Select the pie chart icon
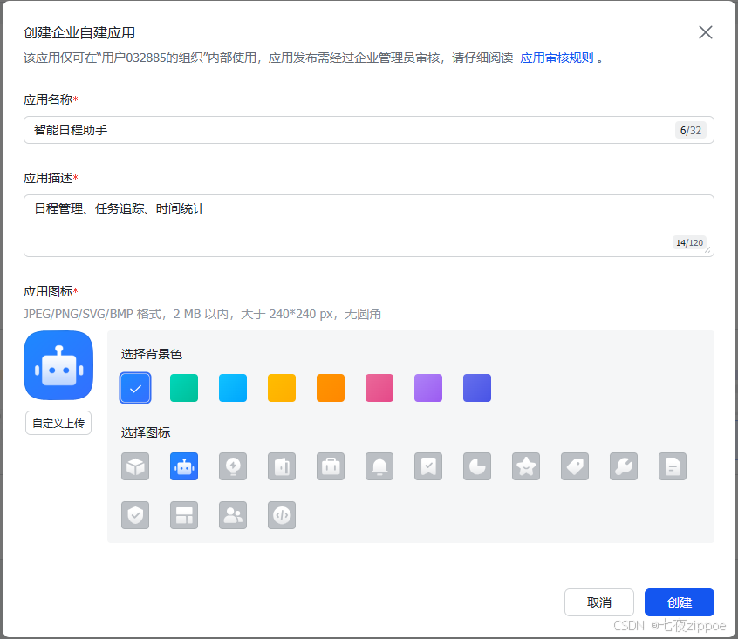This screenshot has height=639, width=738. click(477, 466)
